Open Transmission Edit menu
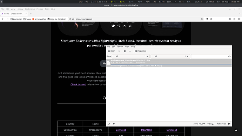Image resolution: width=242 pixels, height=136 pixels. [x=113, y=47]
